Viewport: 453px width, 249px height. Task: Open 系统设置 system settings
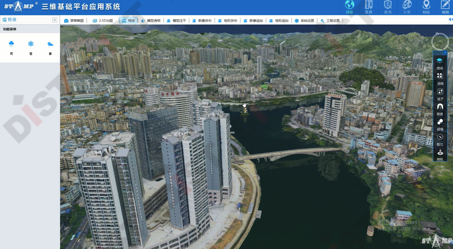pyautogui.click(x=304, y=20)
